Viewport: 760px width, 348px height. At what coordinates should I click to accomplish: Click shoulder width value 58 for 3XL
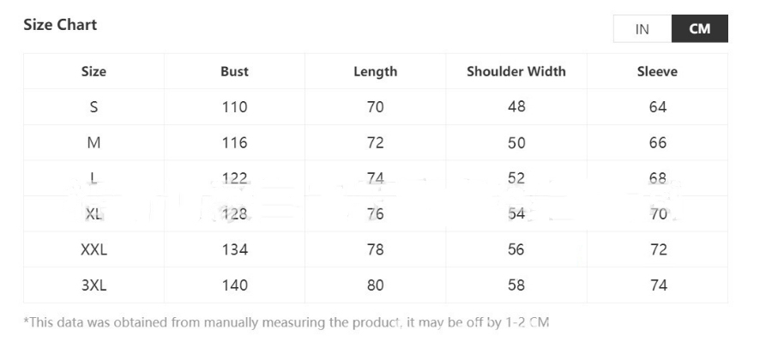point(516,285)
